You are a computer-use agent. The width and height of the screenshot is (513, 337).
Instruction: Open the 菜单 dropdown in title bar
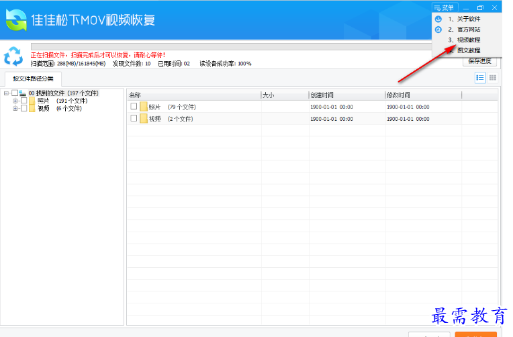point(446,7)
